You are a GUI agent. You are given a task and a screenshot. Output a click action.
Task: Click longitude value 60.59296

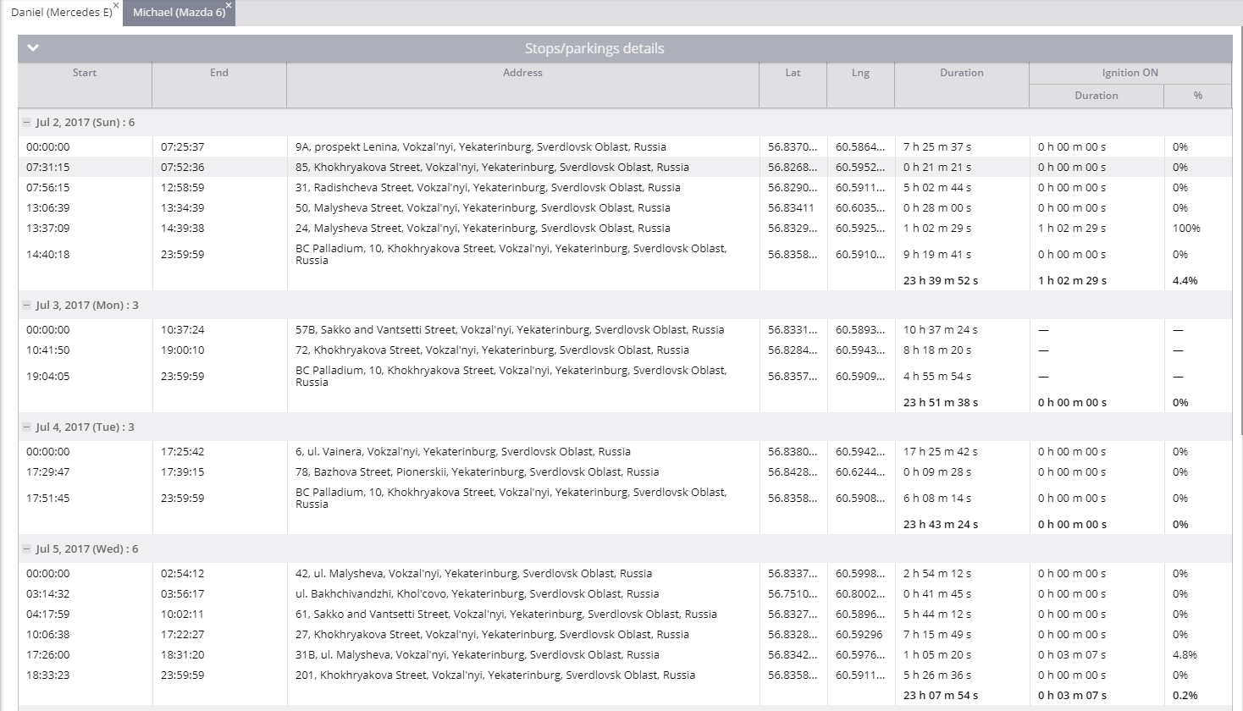click(860, 635)
